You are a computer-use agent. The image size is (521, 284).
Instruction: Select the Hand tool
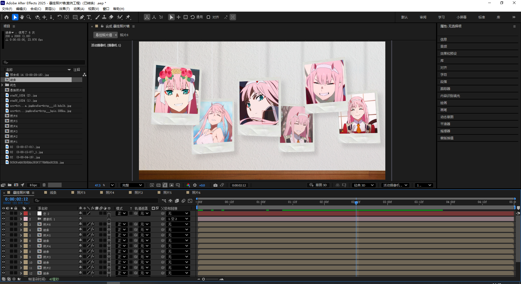click(22, 17)
